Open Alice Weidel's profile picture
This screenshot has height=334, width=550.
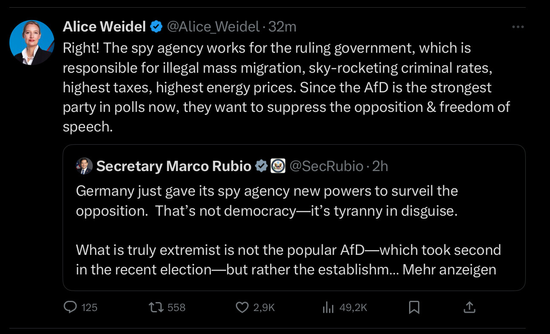32,43
